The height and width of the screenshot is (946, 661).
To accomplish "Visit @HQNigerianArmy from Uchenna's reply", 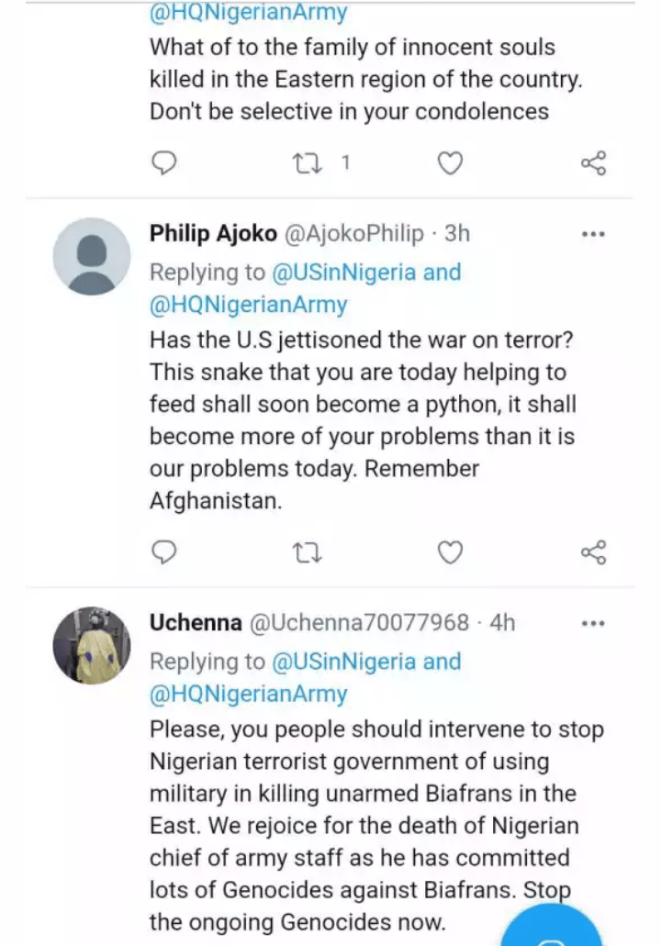I will pos(249,694).
